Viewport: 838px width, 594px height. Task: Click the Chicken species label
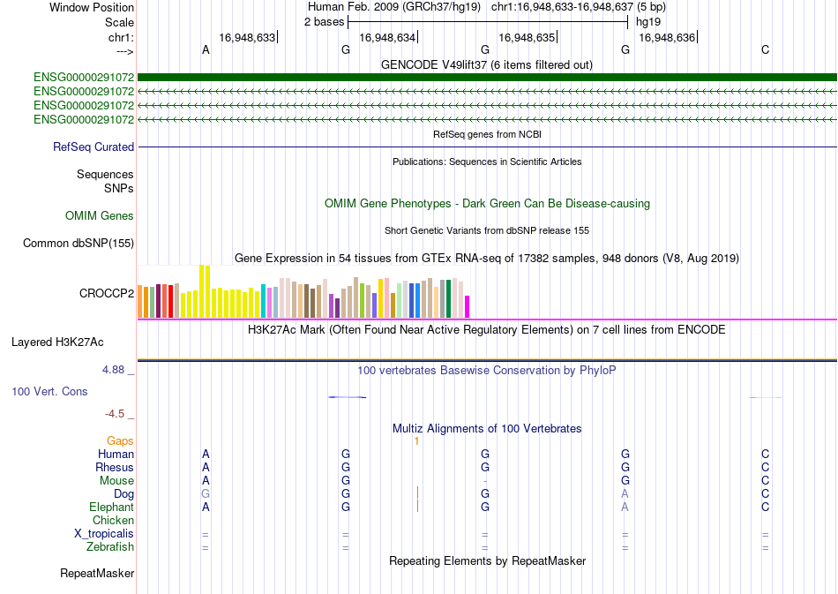pyautogui.click(x=113, y=520)
